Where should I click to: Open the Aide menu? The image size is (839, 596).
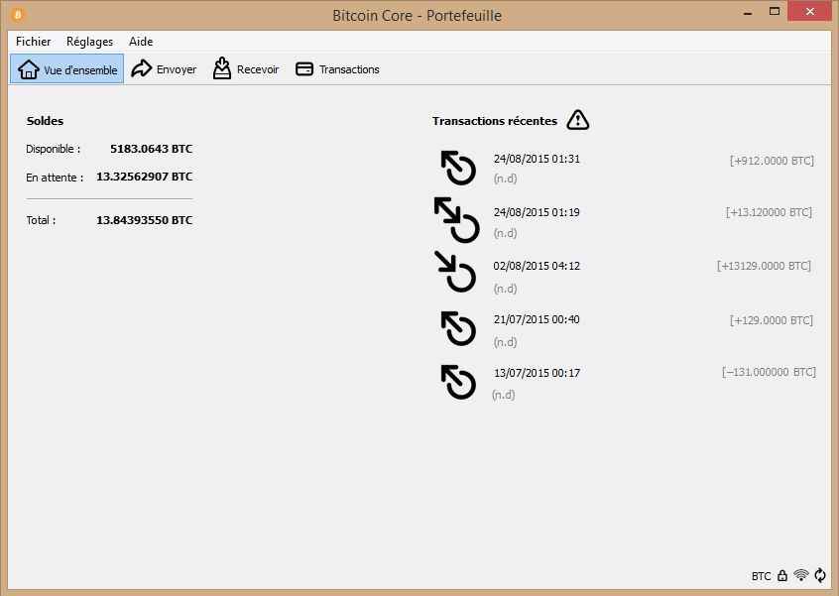[x=141, y=42]
